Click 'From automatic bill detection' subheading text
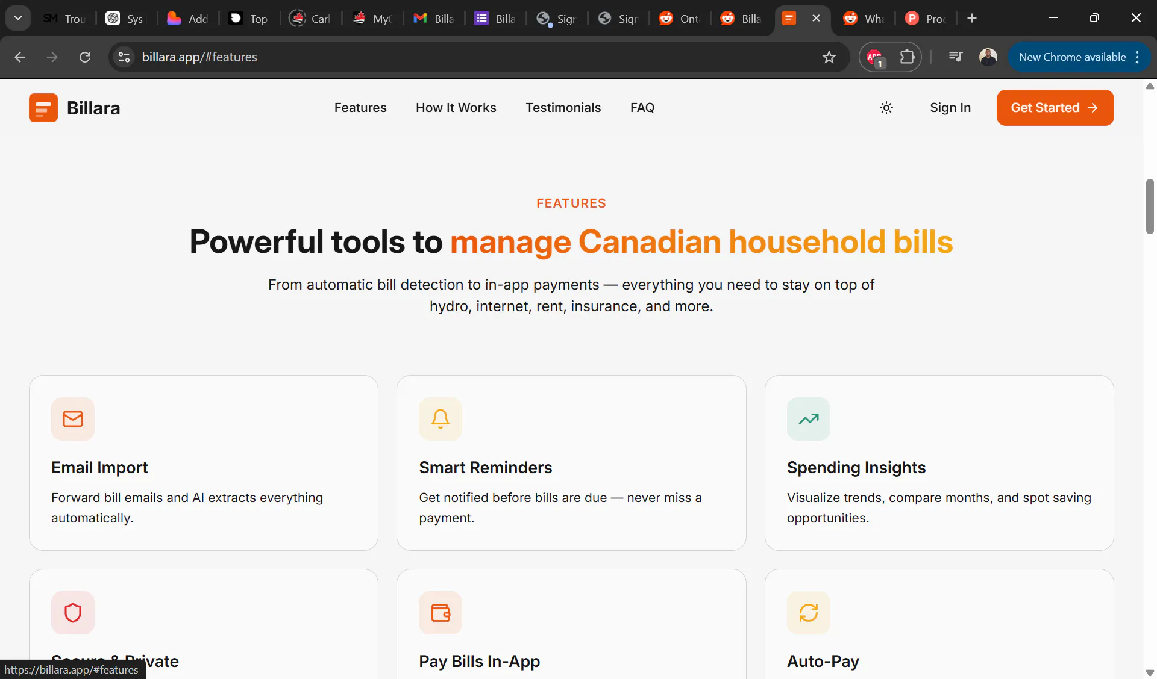The image size is (1157, 679). tap(571, 296)
